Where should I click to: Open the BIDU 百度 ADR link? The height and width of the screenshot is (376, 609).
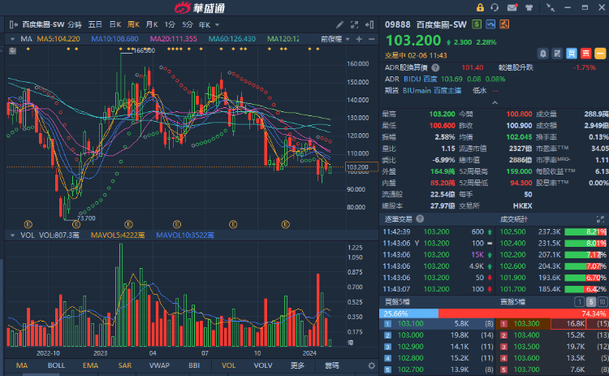pyautogui.click(x=421, y=80)
